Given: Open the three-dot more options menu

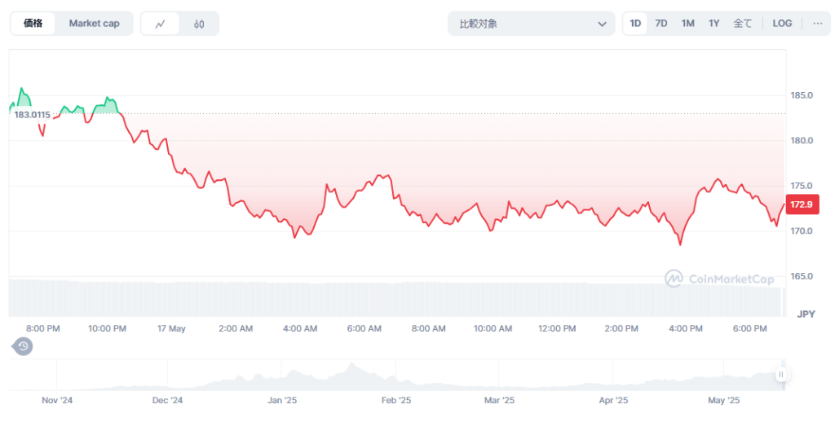Looking at the screenshot, I should tap(817, 24).
